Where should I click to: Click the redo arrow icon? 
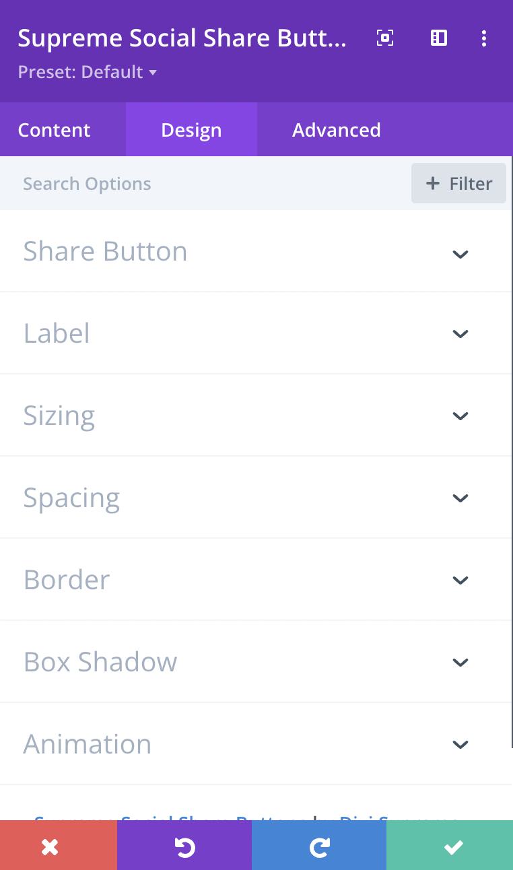319,847
